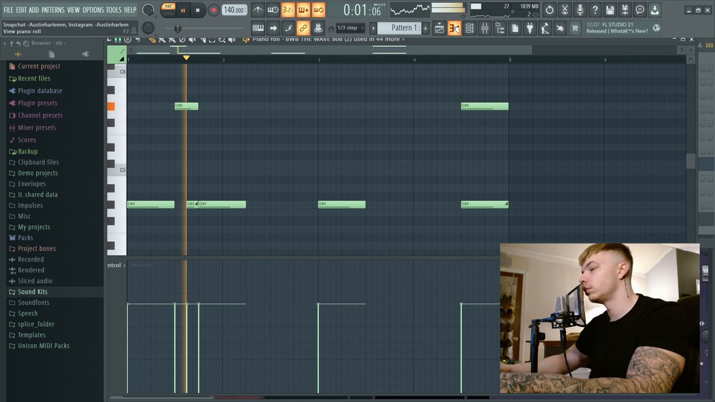The image size is (715, 402).
Task: Open the VIEW menu
Action: click(74, 10)
